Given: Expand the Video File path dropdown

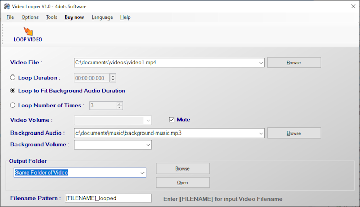Looking at the screenshot, I should click(x=261, y=63).
